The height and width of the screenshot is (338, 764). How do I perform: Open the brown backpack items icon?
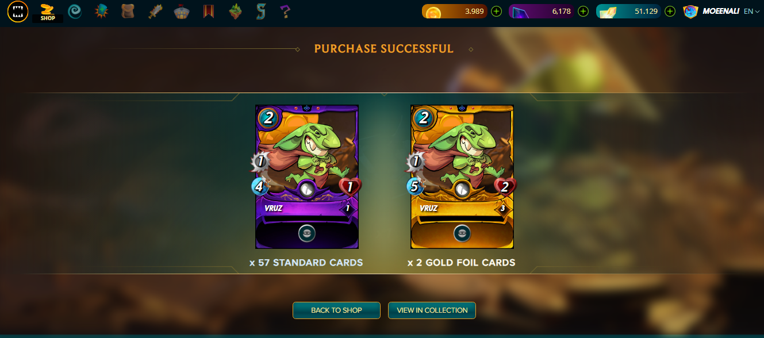click(129, 11)
